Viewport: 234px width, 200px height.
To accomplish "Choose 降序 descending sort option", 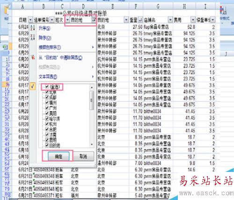I will (45, 38).
